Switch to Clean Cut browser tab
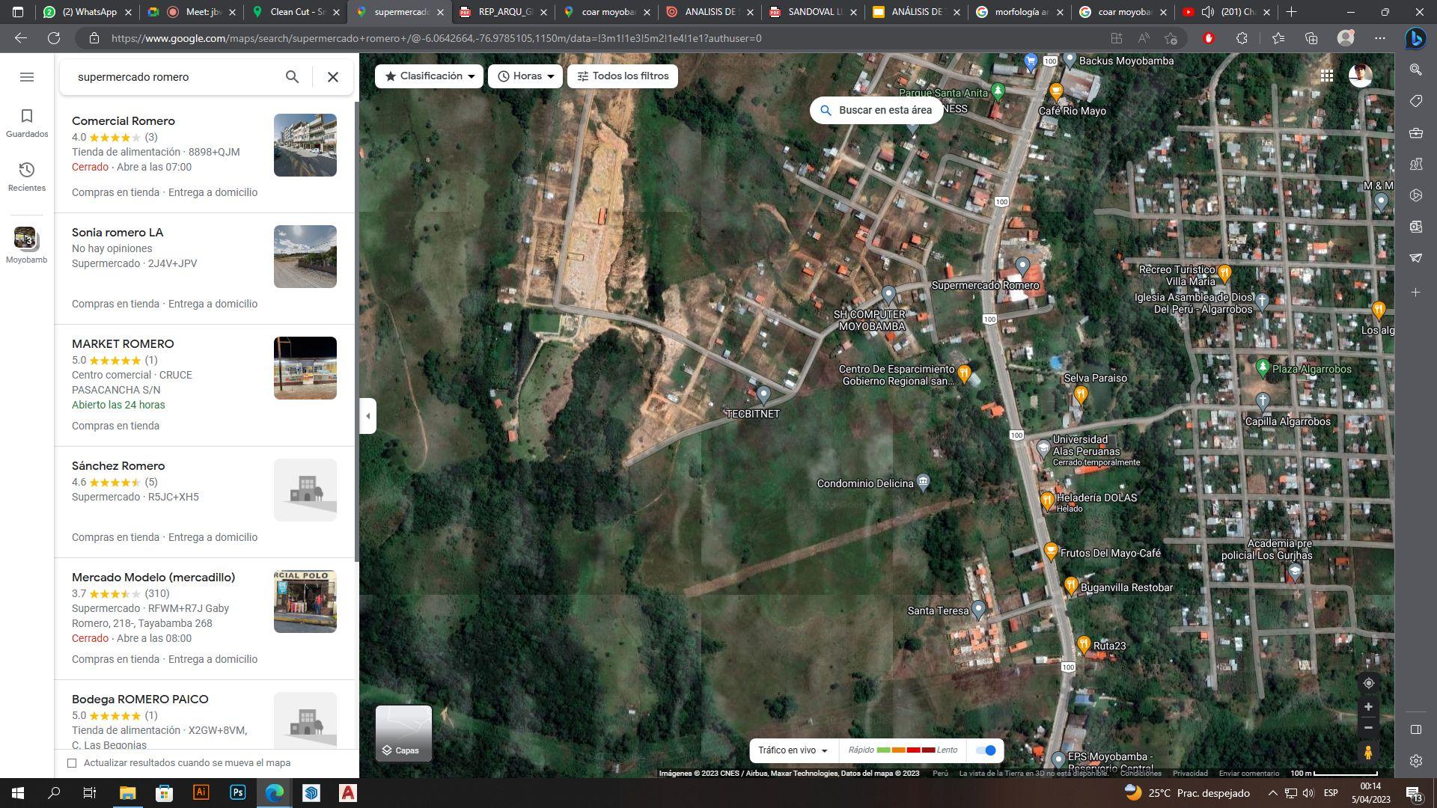Screen dimensions: 1437x808 pos(296,12)
